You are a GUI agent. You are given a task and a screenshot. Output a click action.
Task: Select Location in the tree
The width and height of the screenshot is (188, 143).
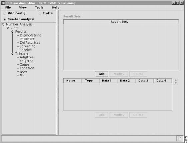click(27, 68)
